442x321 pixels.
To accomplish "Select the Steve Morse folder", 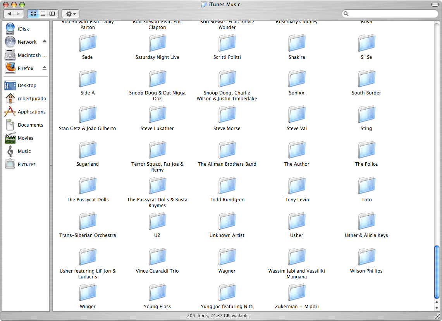I will tap(227, 114).
